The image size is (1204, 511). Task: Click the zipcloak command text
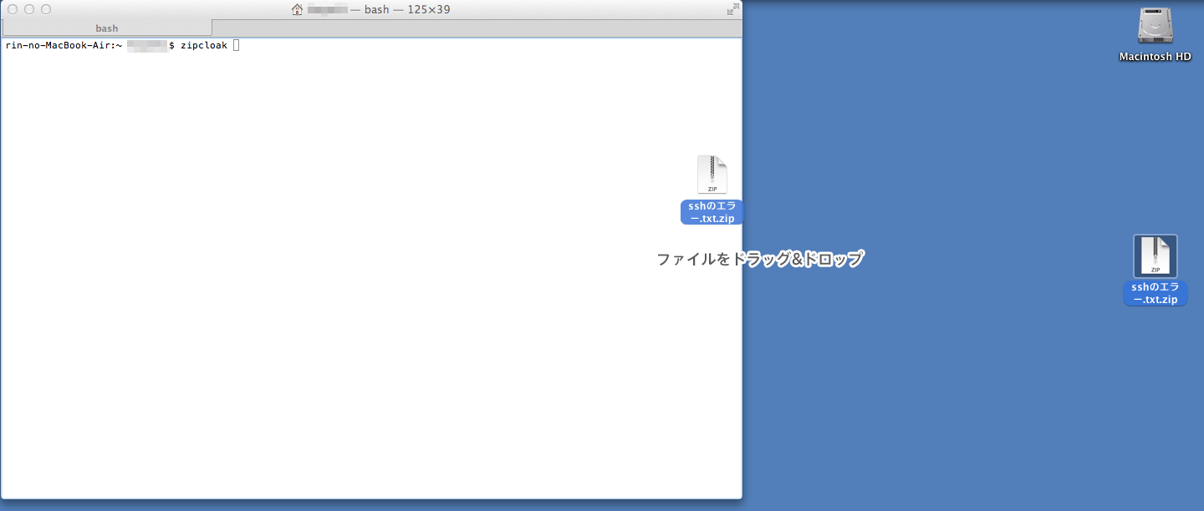203,45
